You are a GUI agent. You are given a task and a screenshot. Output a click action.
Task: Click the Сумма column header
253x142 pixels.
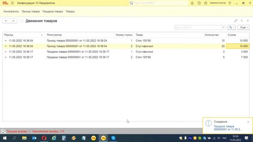[x=238, y=35]
